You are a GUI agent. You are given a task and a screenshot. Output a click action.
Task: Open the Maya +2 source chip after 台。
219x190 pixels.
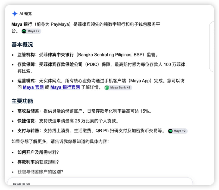point(31,31)
